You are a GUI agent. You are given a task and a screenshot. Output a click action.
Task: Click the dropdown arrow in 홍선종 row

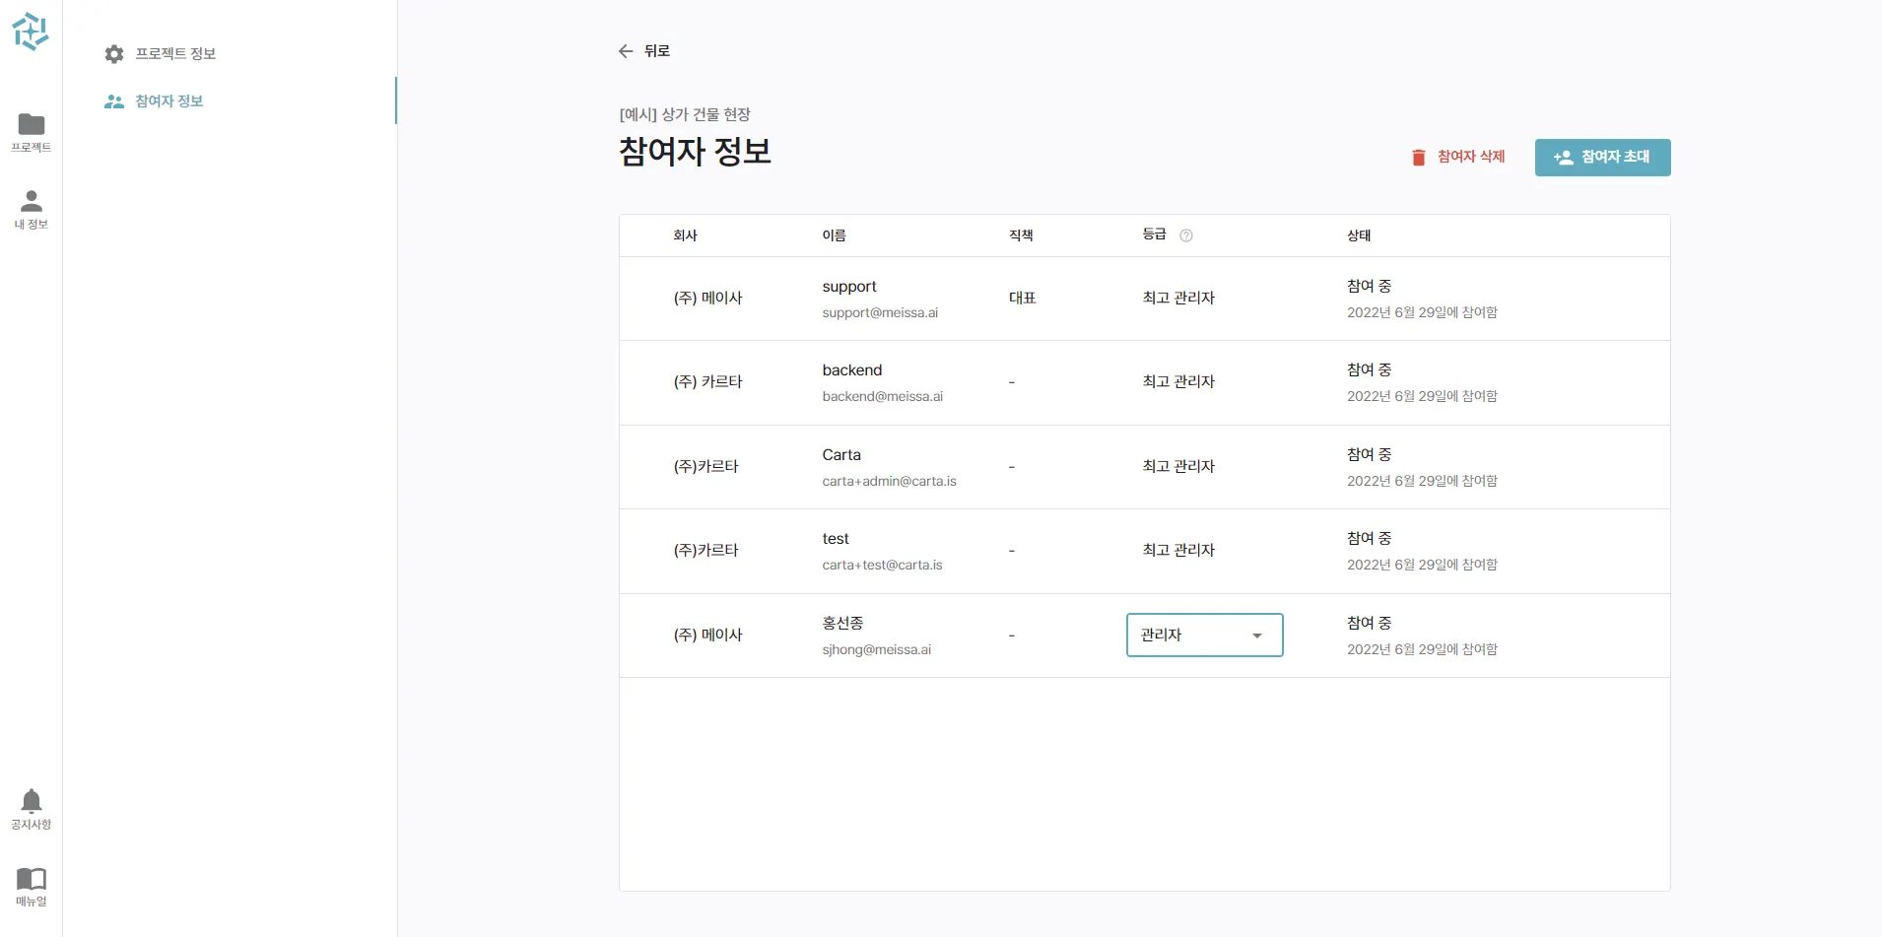click(1257, 636)
